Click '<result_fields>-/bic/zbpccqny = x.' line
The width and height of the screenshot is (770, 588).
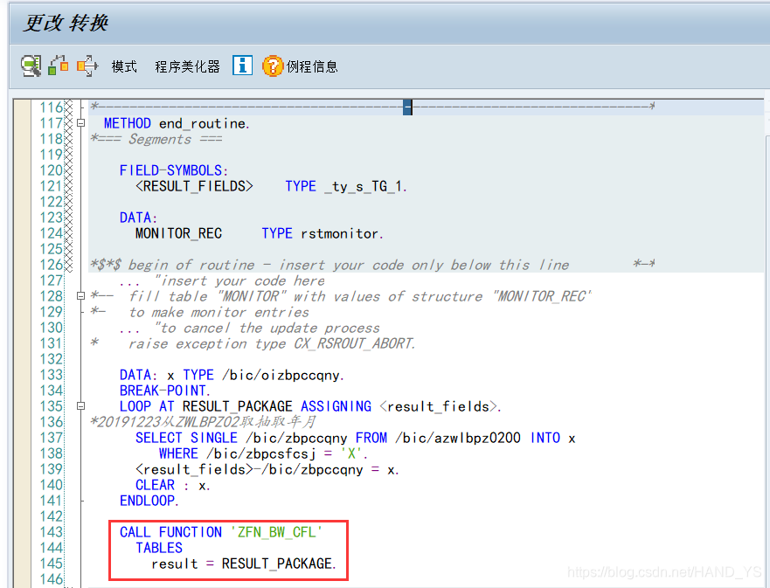point(267,470)
